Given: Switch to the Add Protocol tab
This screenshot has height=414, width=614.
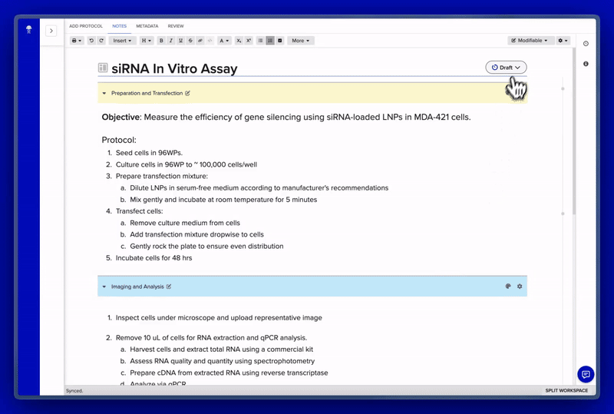Looking at the screenshot, I should (86, 26).
